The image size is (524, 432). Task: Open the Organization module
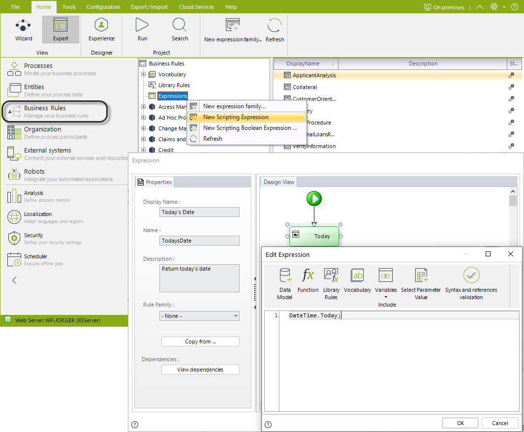coord(47,133)
